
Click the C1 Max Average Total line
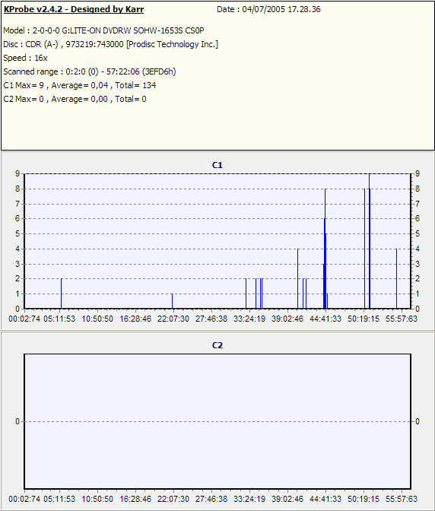pos(80,85)
